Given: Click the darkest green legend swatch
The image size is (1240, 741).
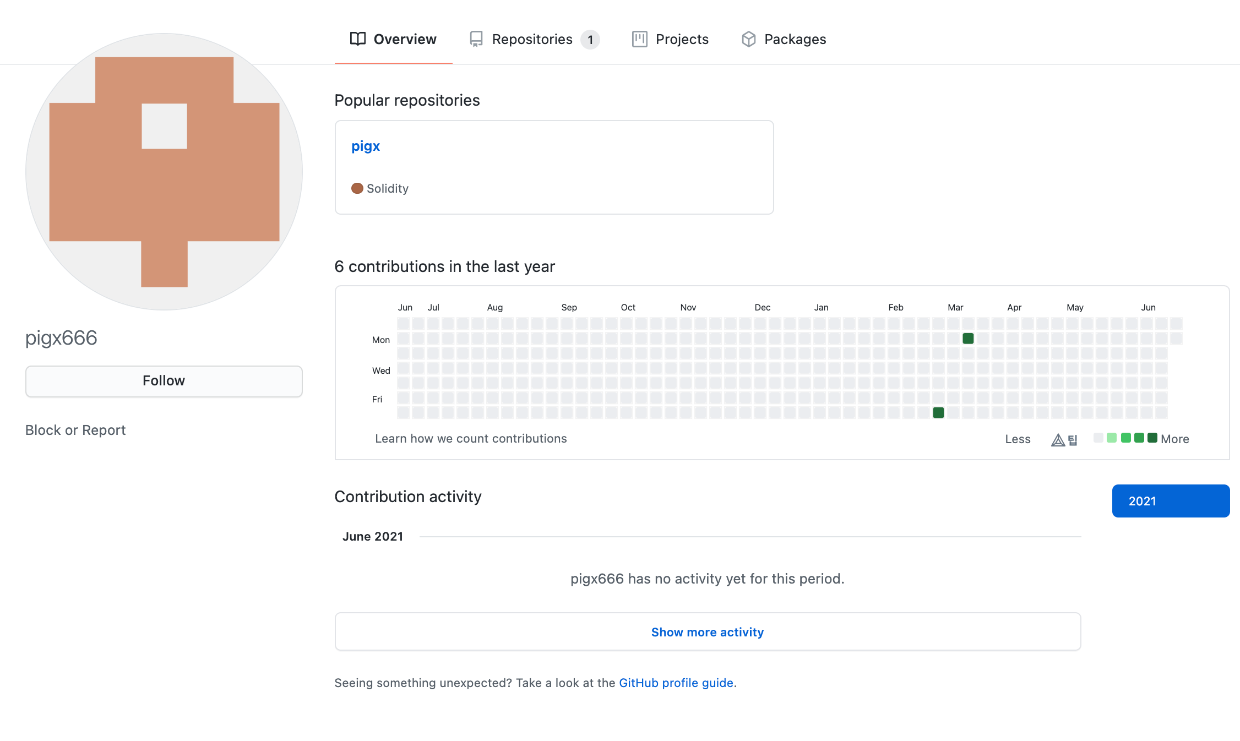Looking at the screenshot, I should 1152,438.
